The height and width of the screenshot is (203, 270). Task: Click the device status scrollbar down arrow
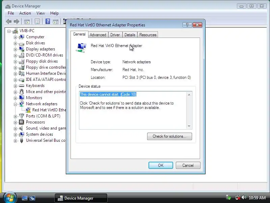[189, 126]
